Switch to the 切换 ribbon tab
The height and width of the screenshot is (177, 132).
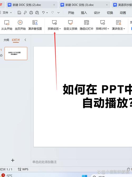pos(110,13)
